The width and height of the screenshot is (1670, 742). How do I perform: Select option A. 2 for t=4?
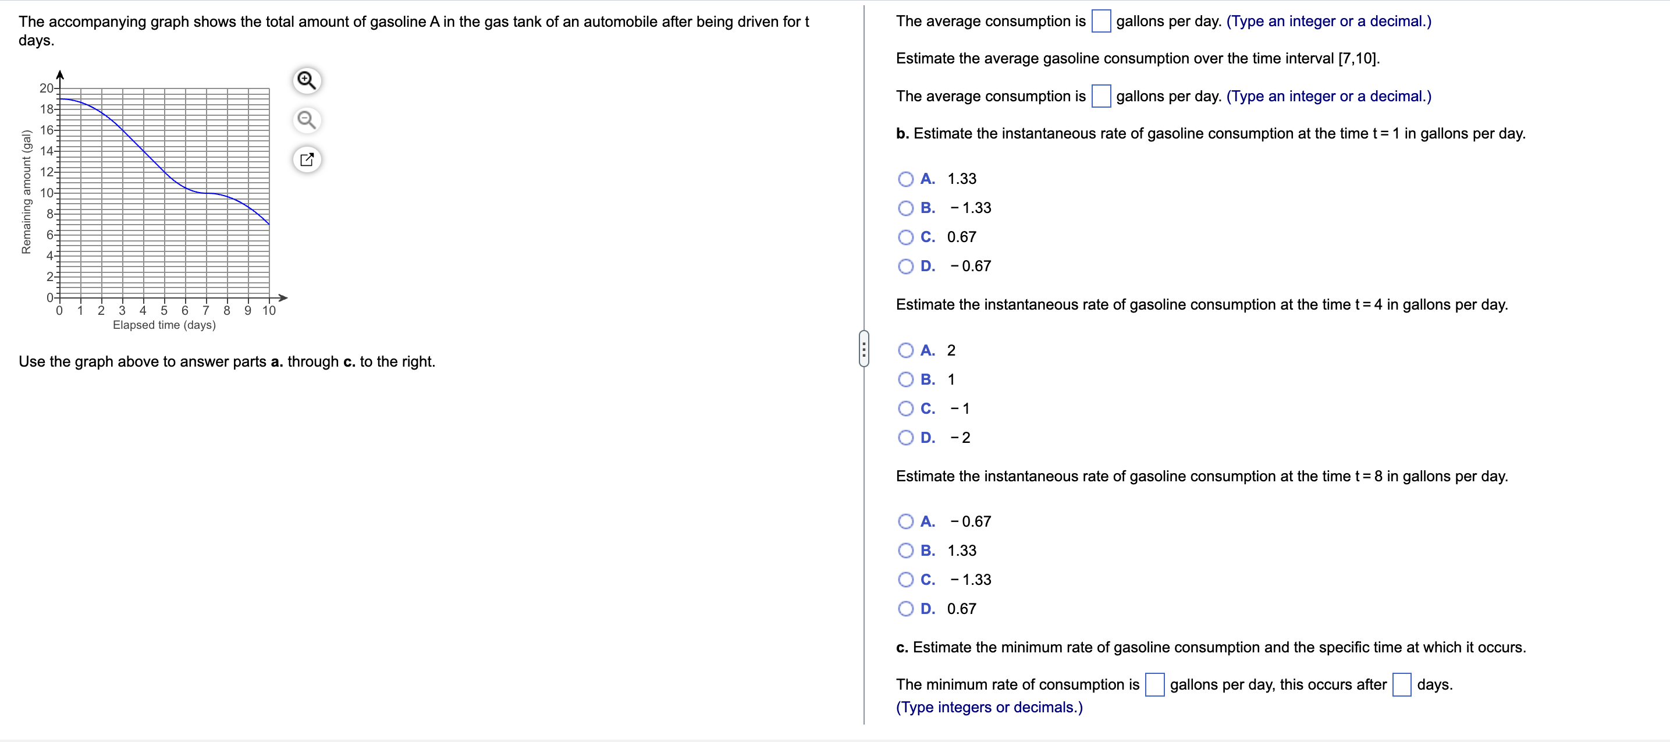pyautogui.click(x=905, y=350)
